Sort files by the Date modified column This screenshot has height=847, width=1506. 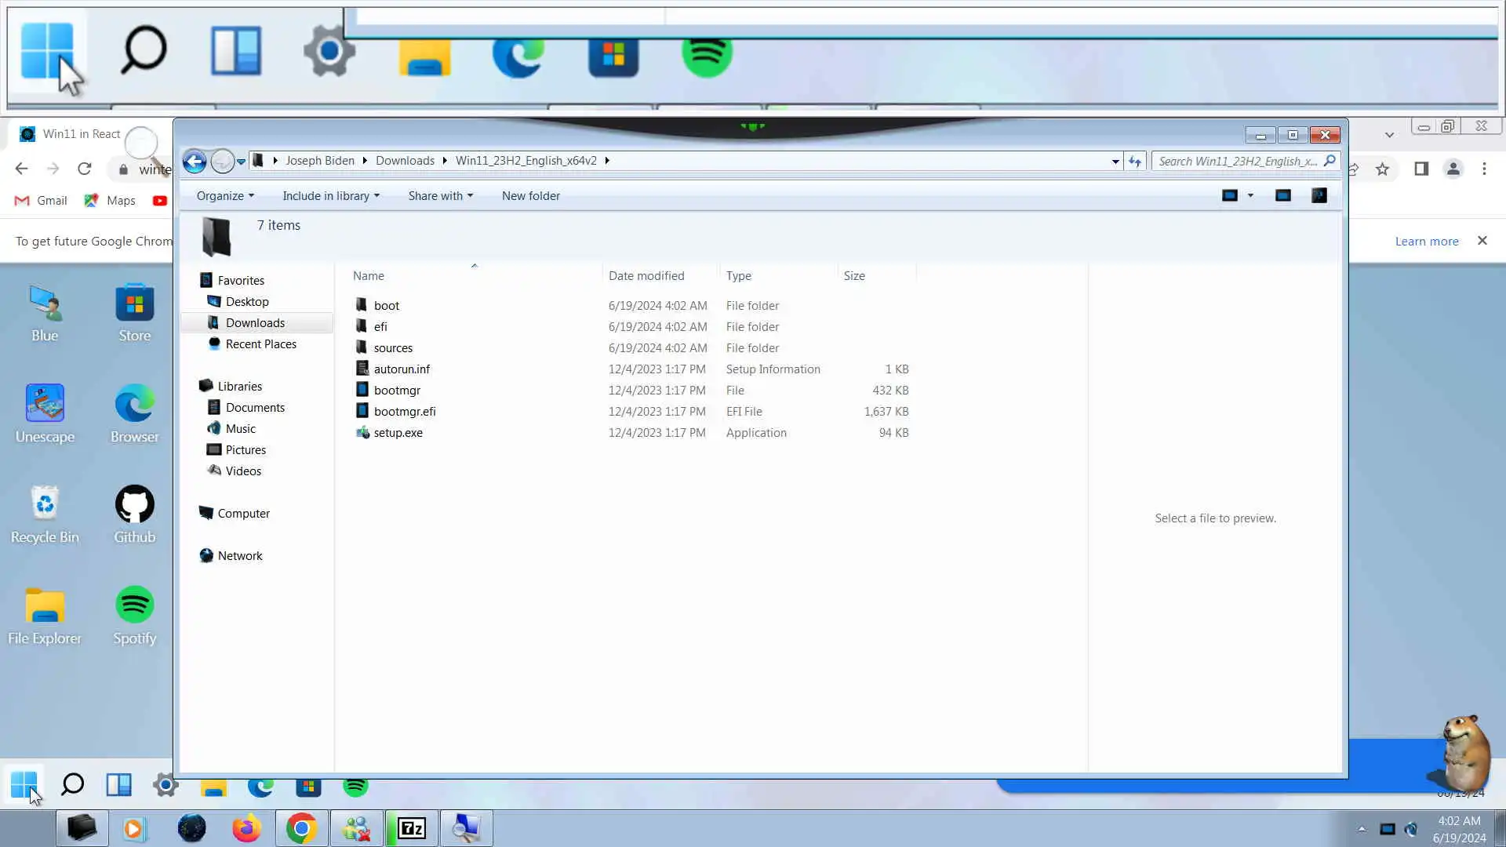coord(646,276)
